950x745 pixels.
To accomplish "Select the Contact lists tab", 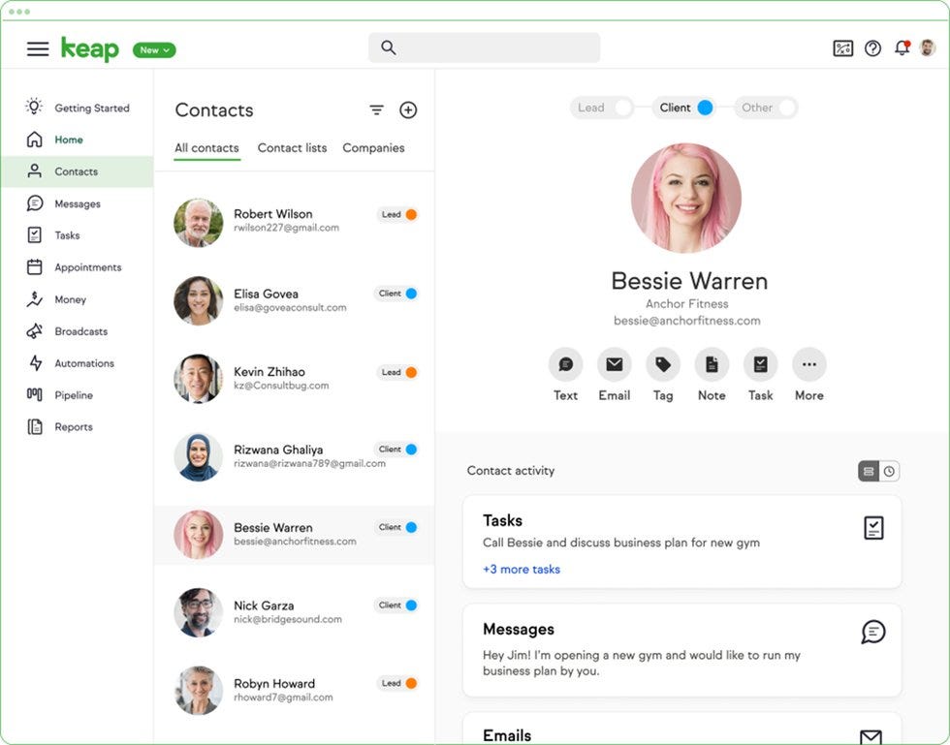I will (292, 147).
